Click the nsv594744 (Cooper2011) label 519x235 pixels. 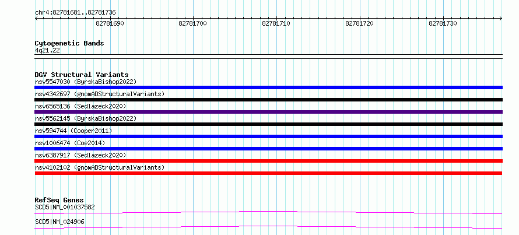pyautogui.click(x=73, y=131)
